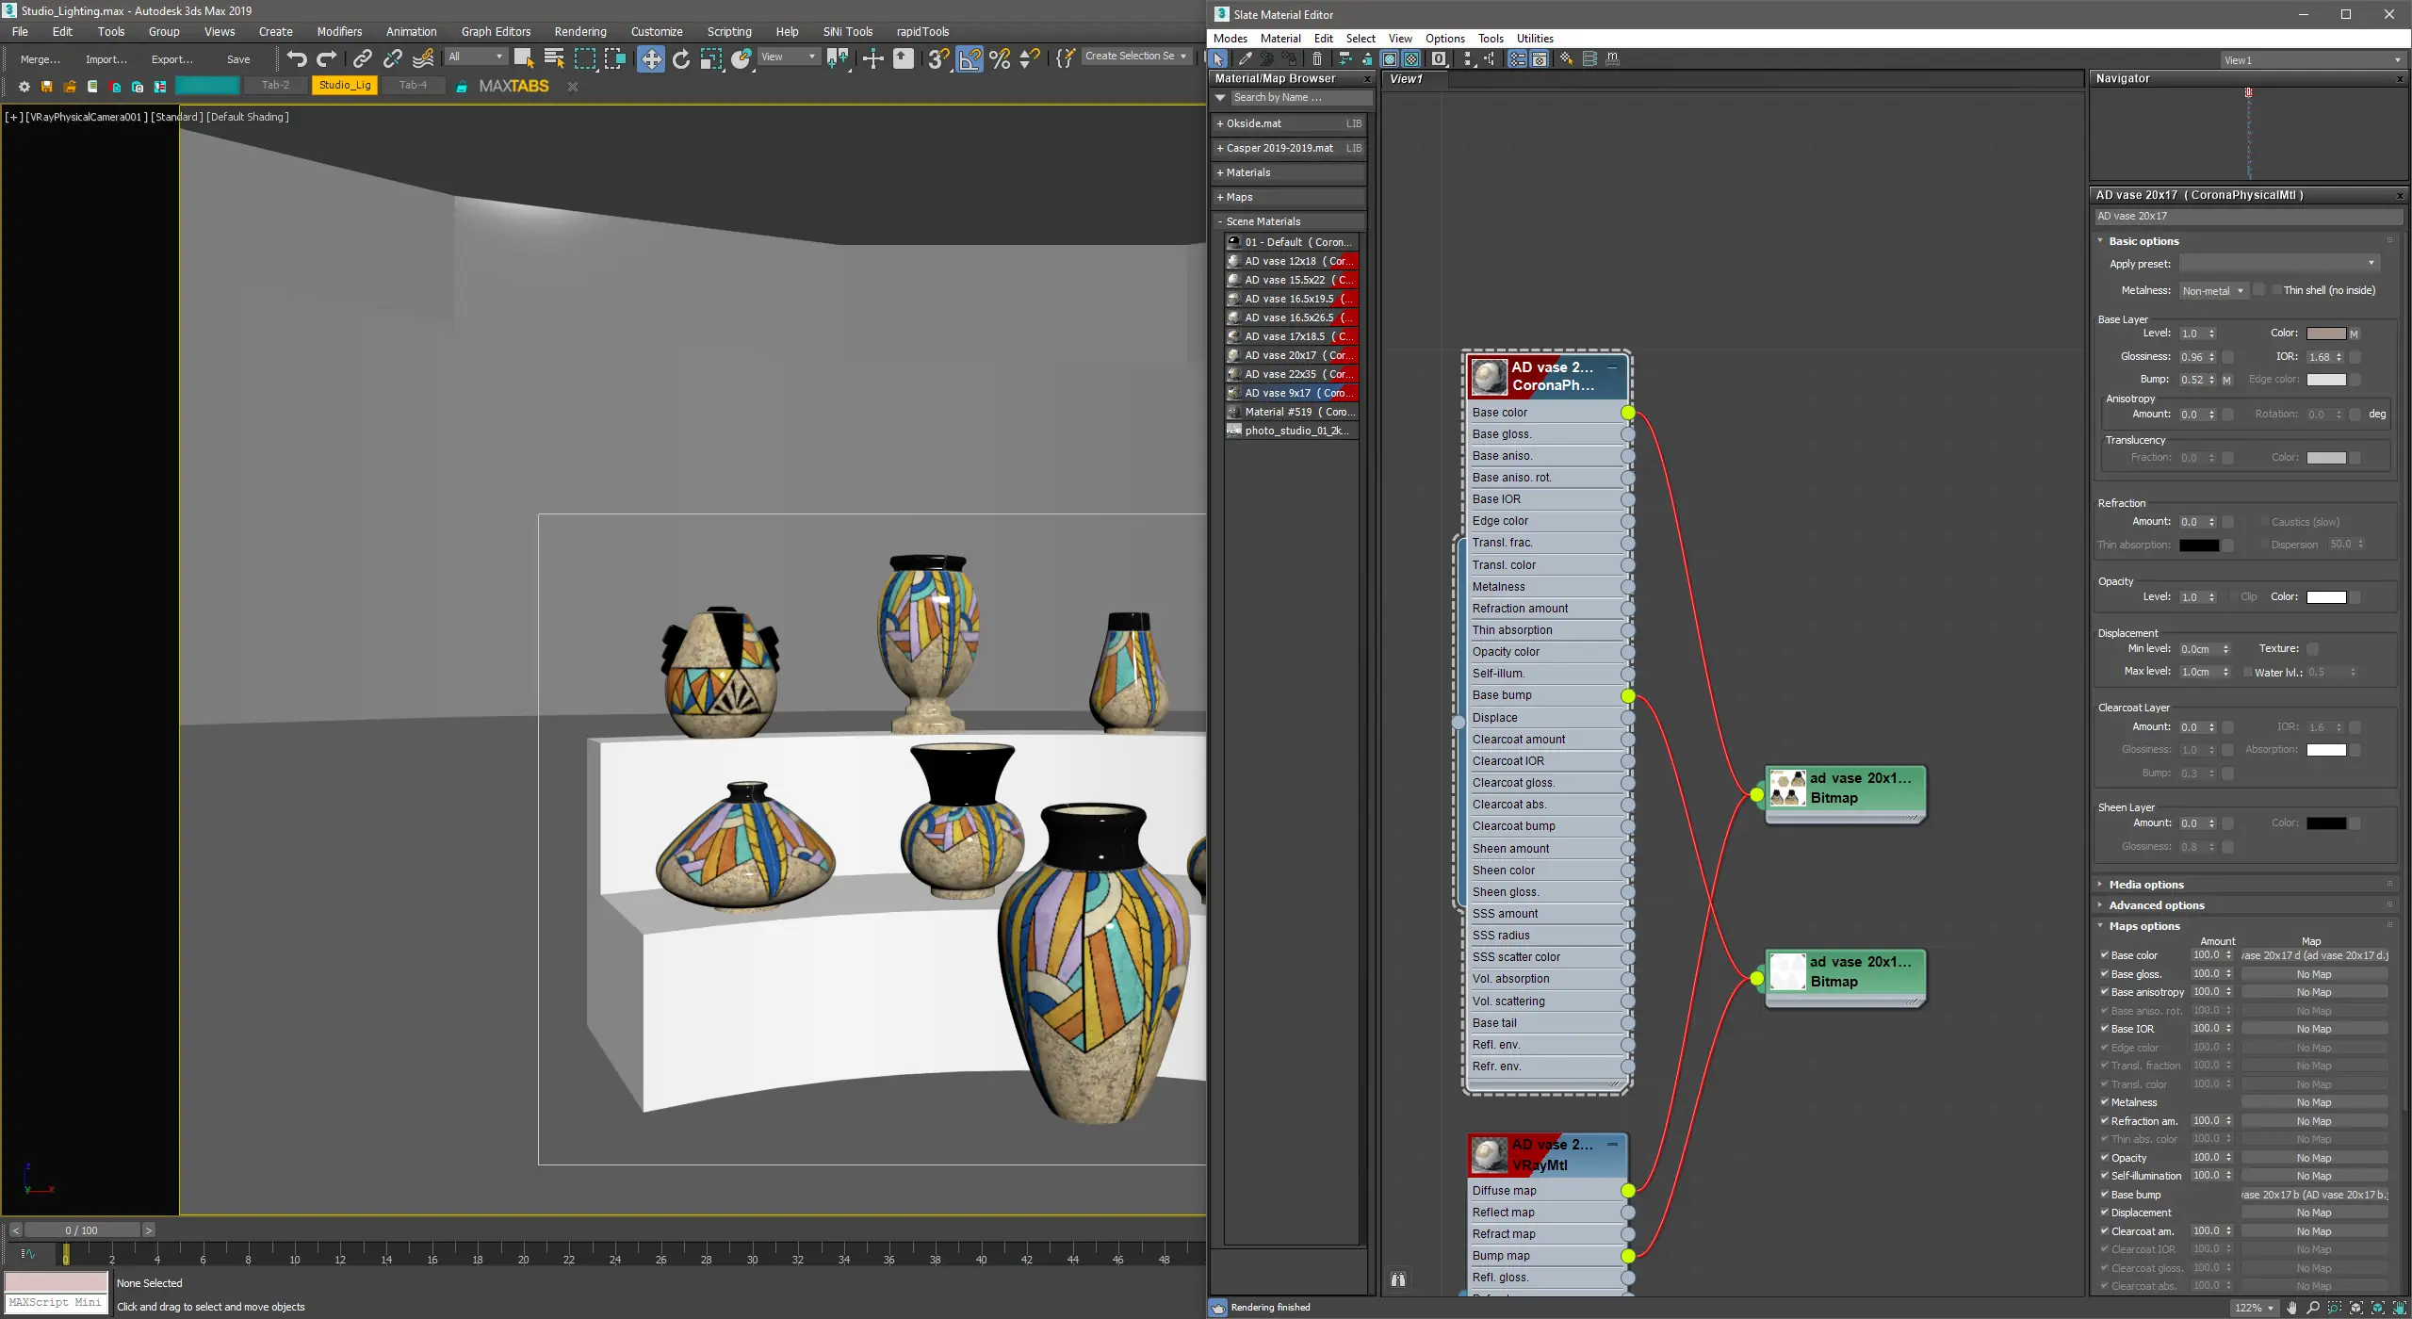
Task: Click Material/Map Browser search options arrow
Action: point(1220,97)
